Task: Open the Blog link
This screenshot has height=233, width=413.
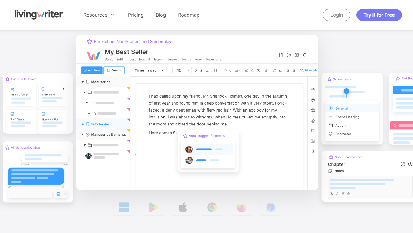Action: pos(161,15)
